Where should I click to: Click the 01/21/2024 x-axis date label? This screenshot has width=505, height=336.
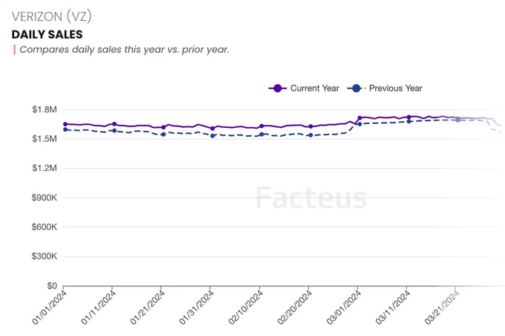tap(147, 307)
